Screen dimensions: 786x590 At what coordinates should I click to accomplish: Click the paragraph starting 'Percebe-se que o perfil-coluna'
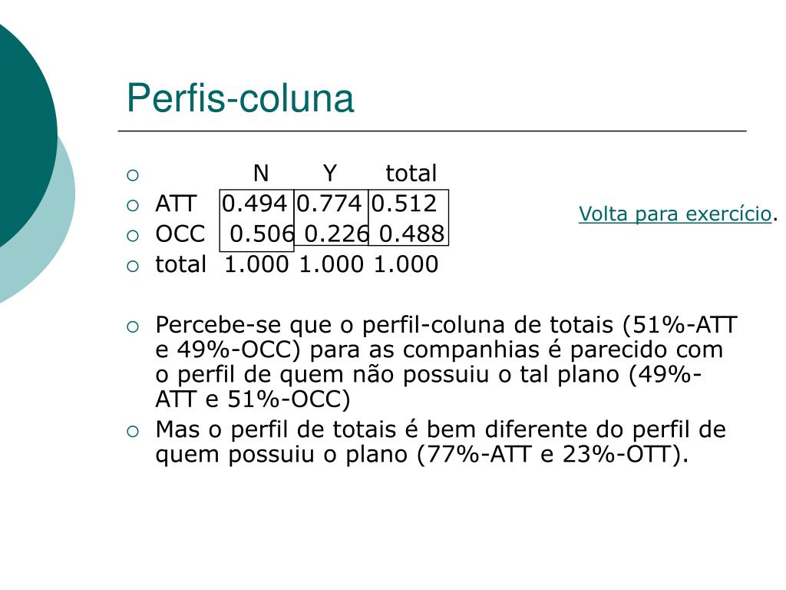(446, 362)
